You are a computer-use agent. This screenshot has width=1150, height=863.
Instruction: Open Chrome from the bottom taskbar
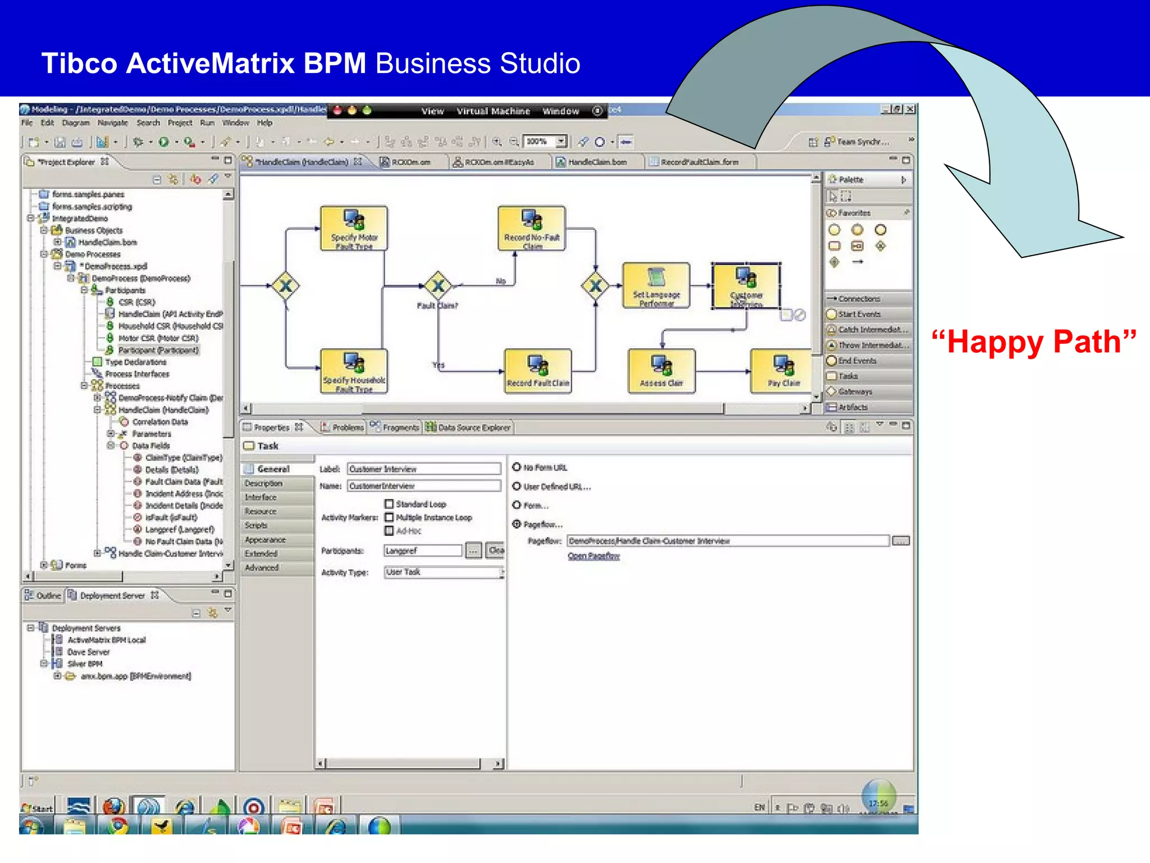117,826
